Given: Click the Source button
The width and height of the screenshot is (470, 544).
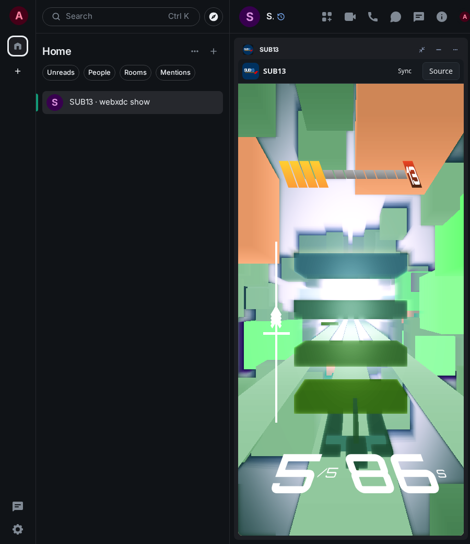Looking at the screenshot, I should 441,71.
